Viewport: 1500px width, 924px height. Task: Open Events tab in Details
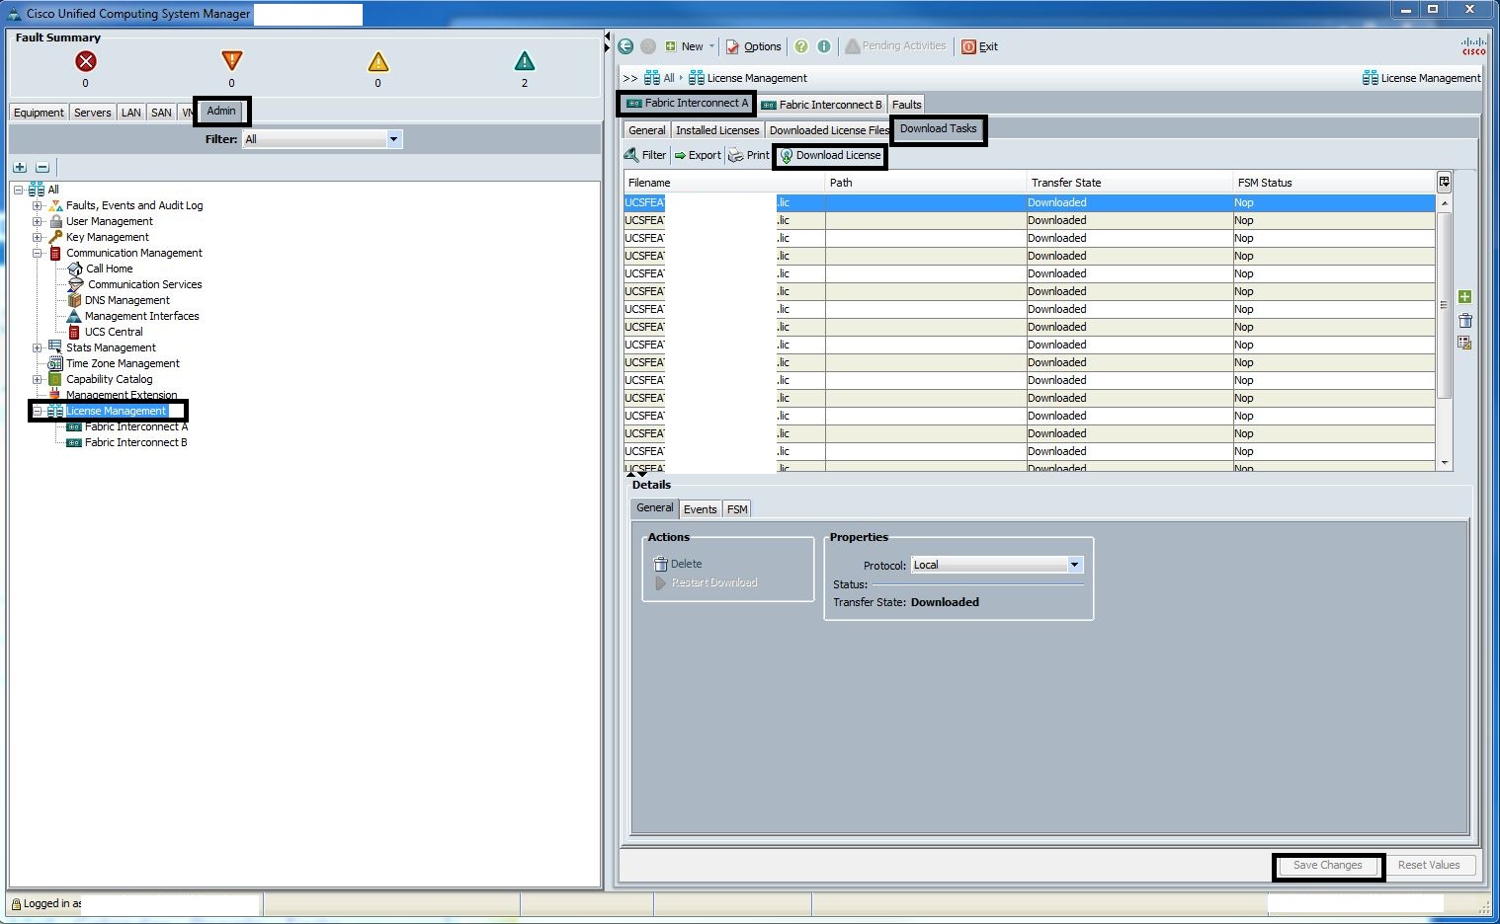pos(700,509)
